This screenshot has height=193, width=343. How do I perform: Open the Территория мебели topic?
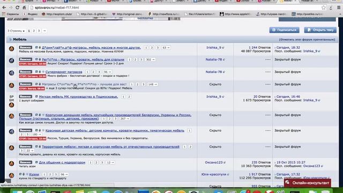tap(110, 146)
